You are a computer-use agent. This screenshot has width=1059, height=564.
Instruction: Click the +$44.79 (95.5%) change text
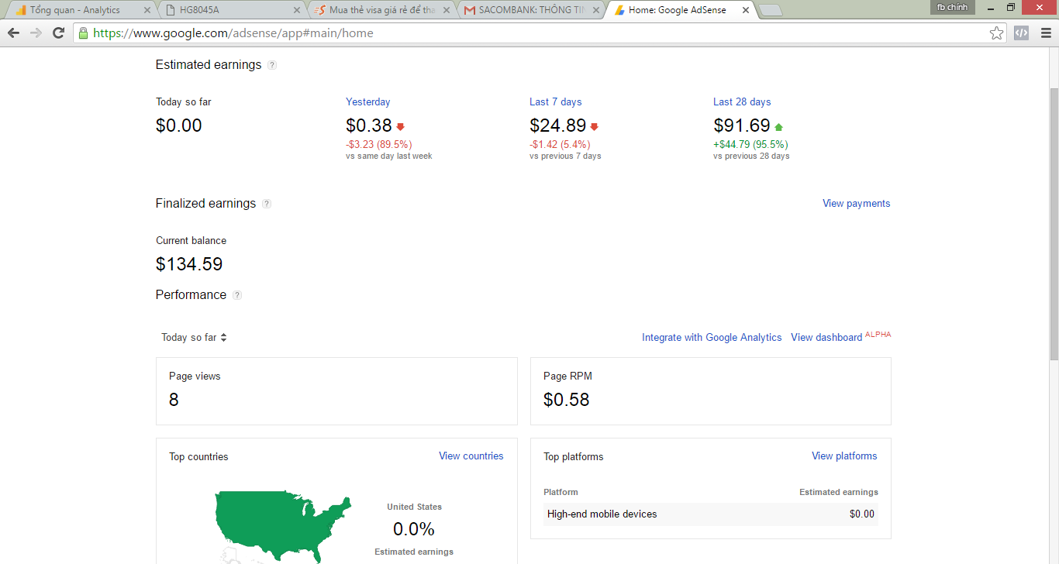click(750, 145)
